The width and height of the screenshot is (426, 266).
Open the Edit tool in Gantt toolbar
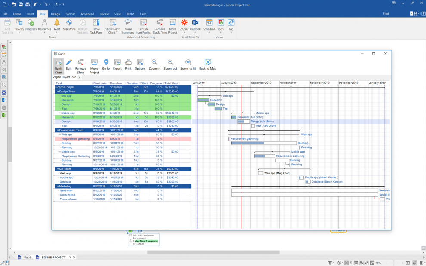pos(68,62)
